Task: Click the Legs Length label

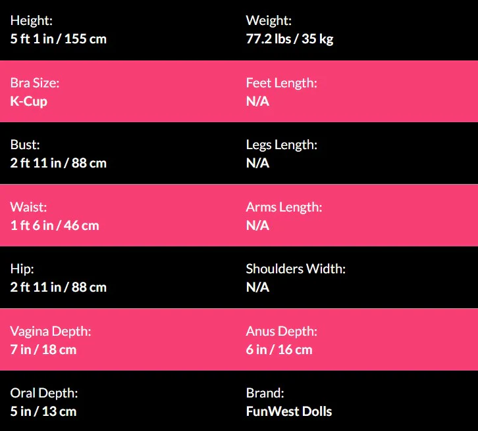Action: tap(281, 145)
